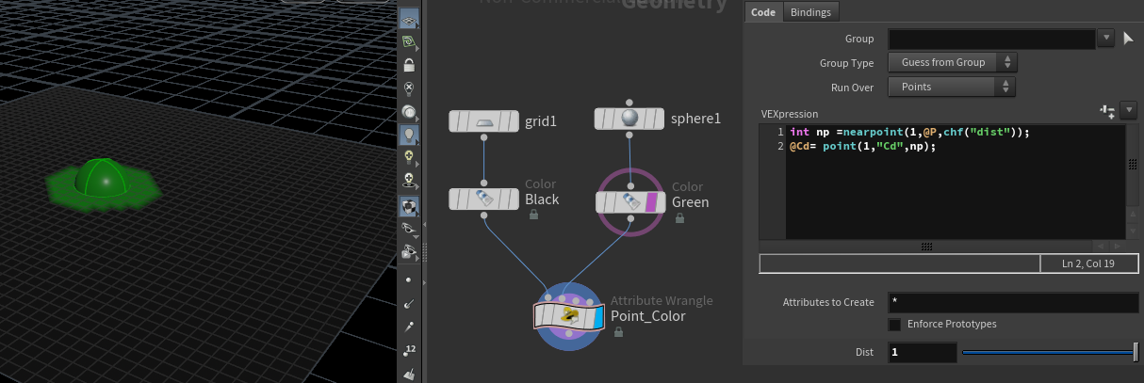Click the group selection arrow icon
Viewport: 1144px width, 383px height.
[x=1130, y=39]
